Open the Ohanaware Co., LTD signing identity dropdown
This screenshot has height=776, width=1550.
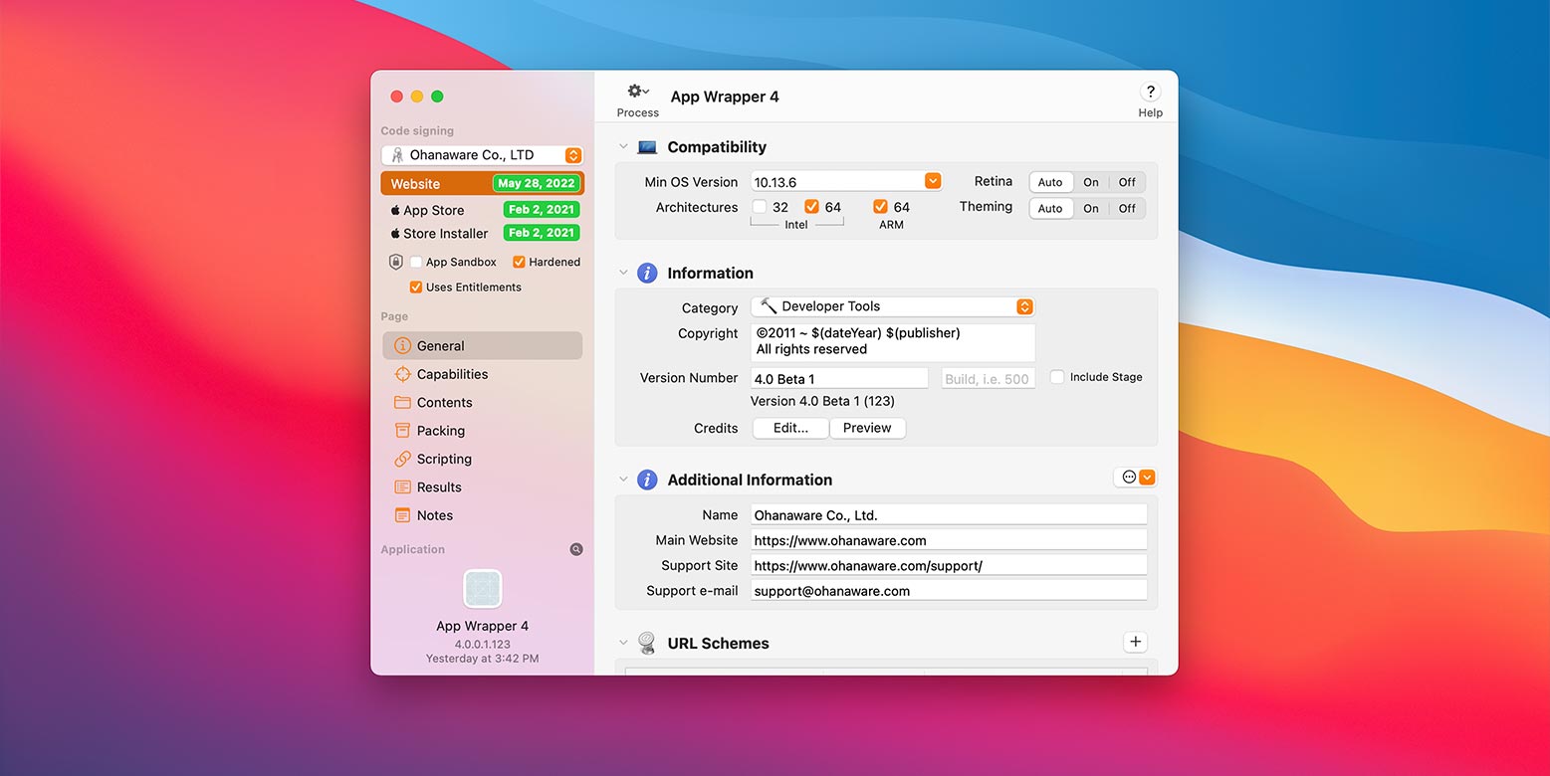483,155
